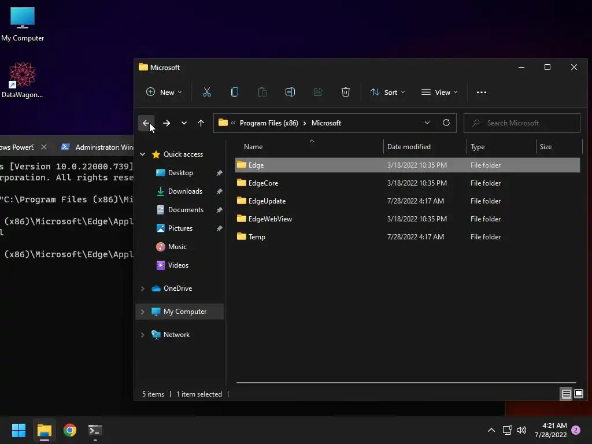Unpin Pictures using its pin icon

tap(219, 228)
